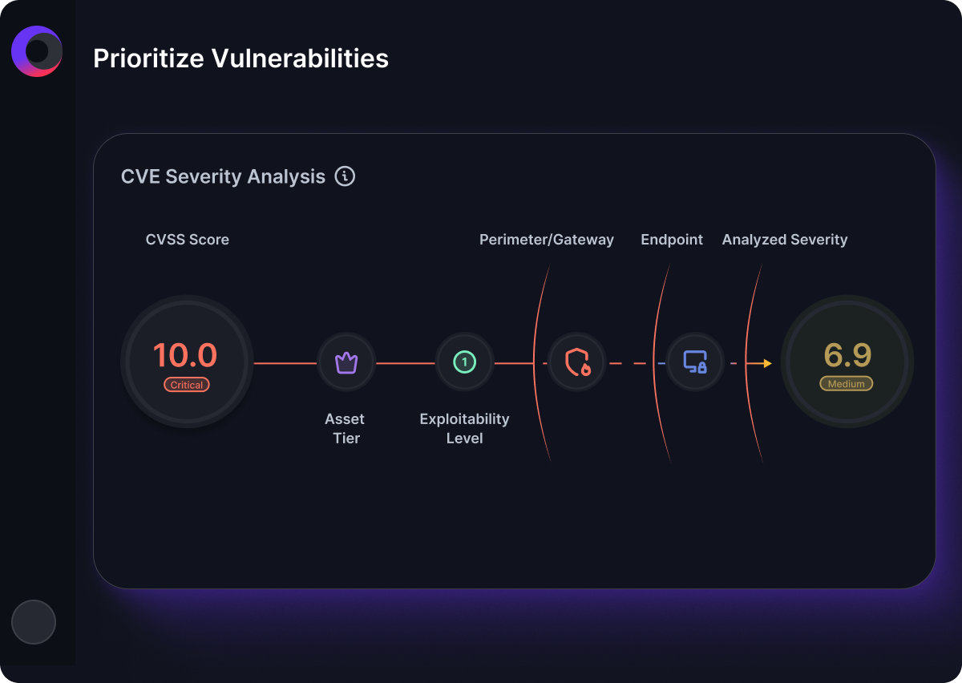Click the Exploitability Level label
Screen dimensions: 962x683
point(465,429)
